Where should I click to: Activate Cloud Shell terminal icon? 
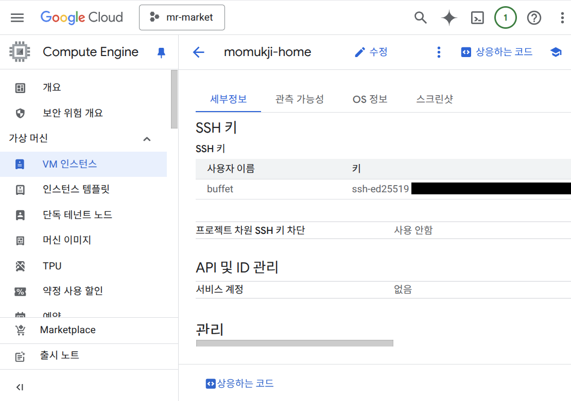click(477, 18)
